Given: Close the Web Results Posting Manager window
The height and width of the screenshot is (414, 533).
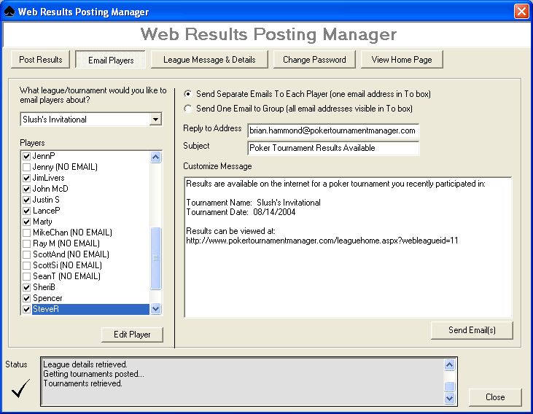Looking at the screenshot, I should pyautogui.click(x=521, y=11).
